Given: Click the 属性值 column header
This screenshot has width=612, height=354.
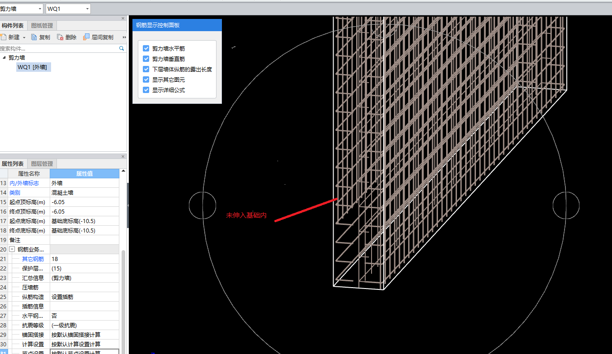Looking at the screenshot, I should pos(85,173).
